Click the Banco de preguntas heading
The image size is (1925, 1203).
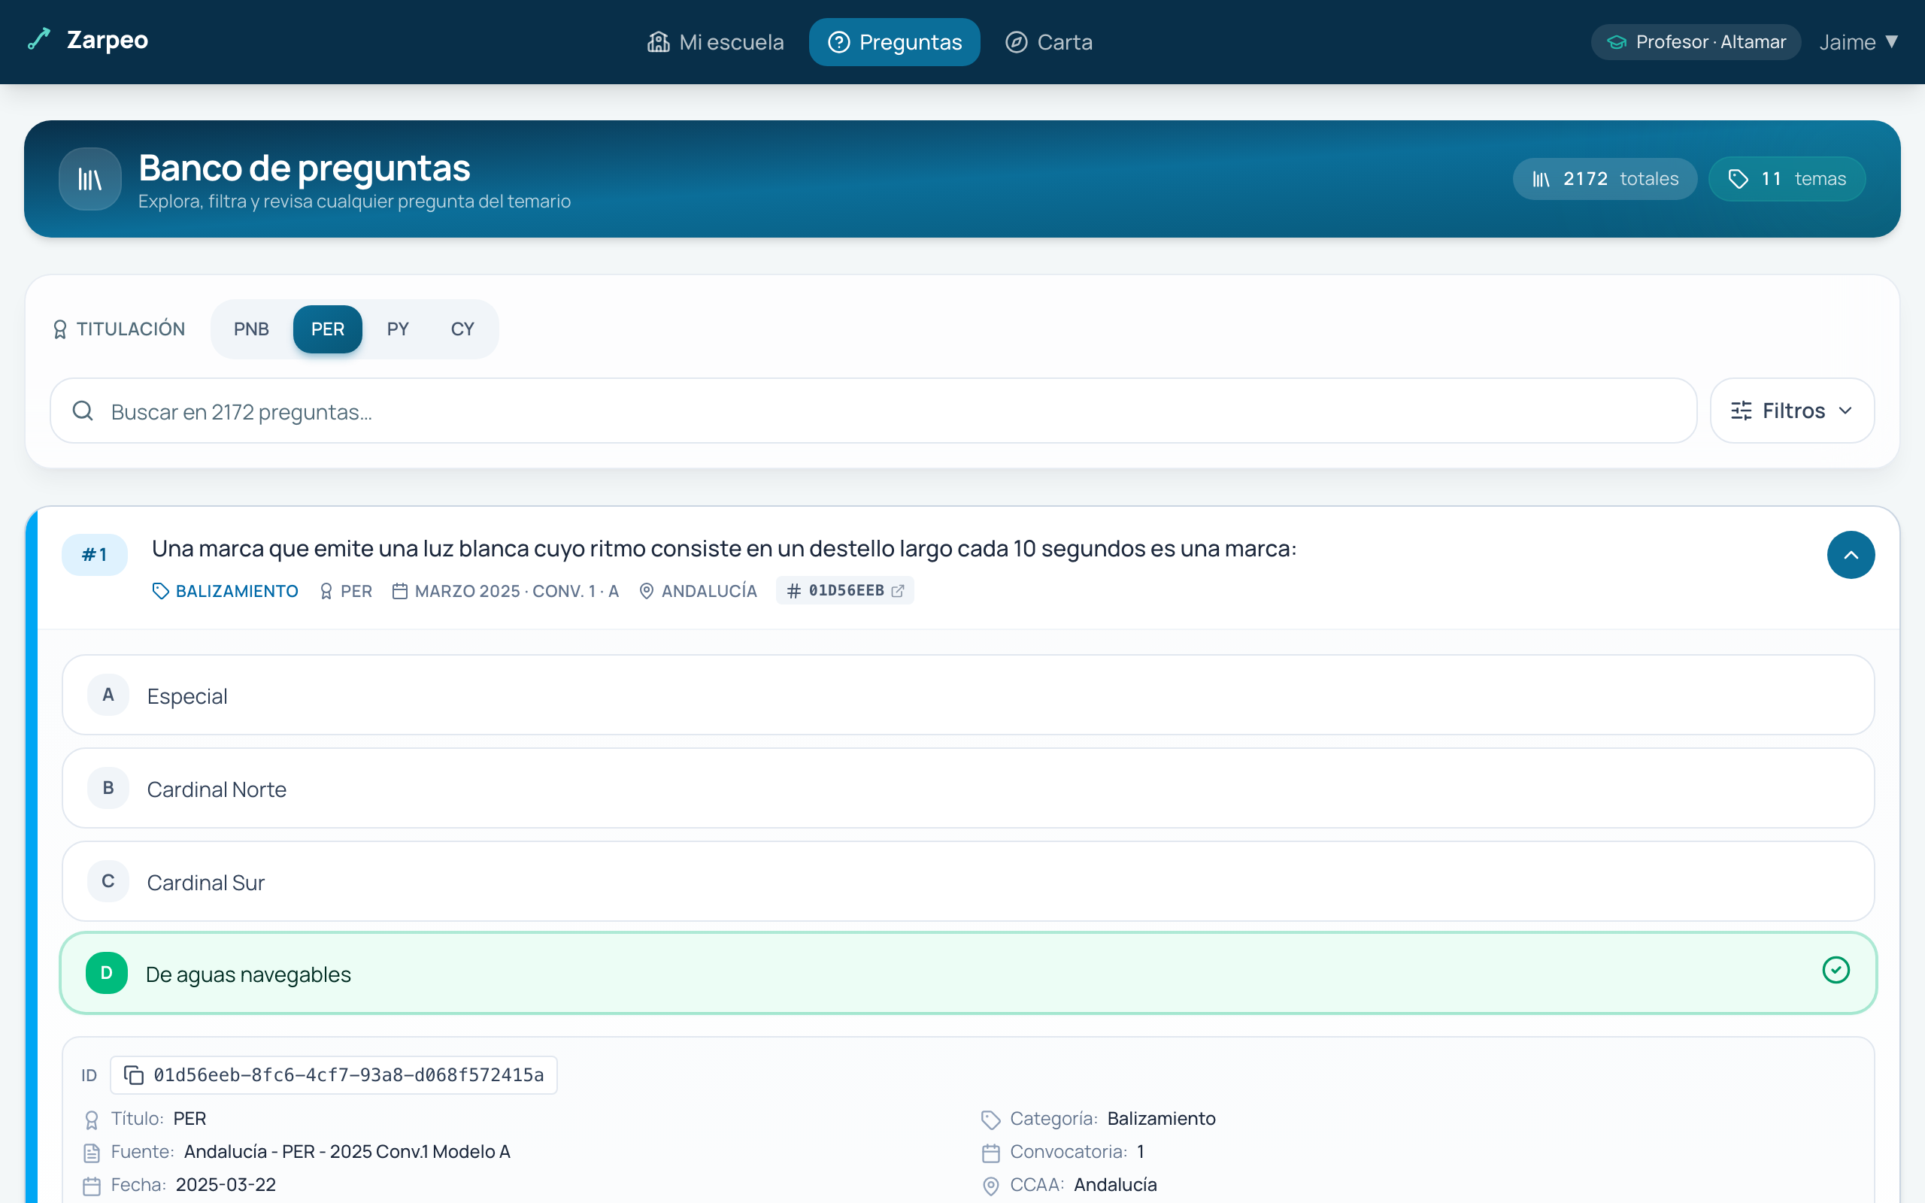coord(305,168)
